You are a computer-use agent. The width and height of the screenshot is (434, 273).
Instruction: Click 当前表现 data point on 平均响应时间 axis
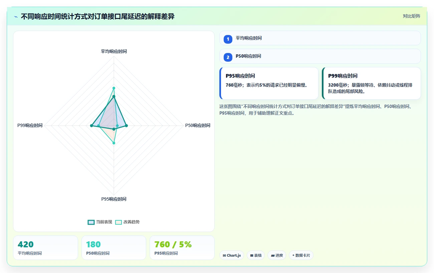click(114, 96)
